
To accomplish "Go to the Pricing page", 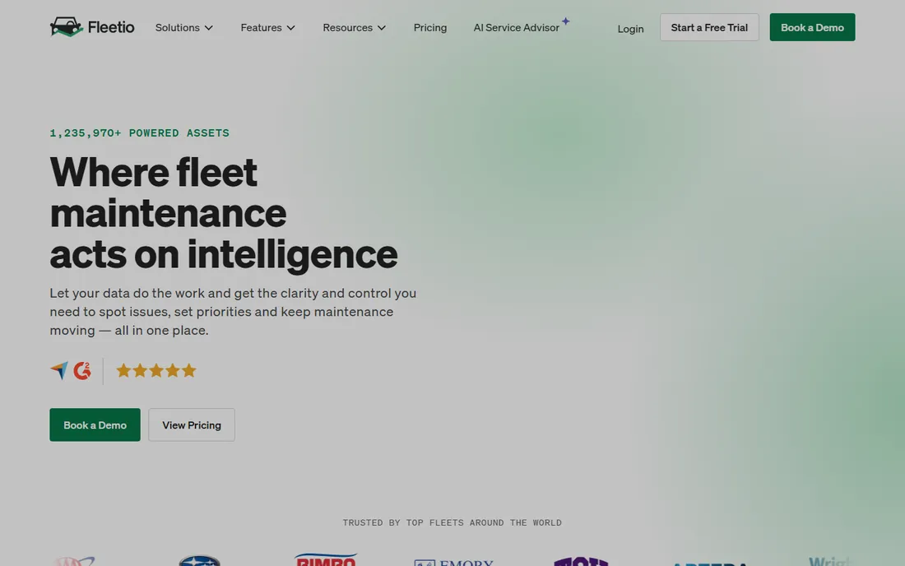I will tap(430, 28).
